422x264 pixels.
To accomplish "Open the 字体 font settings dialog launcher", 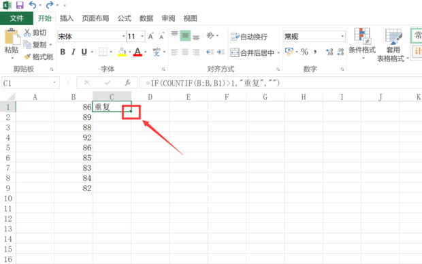I will click(x=163, y=69).
